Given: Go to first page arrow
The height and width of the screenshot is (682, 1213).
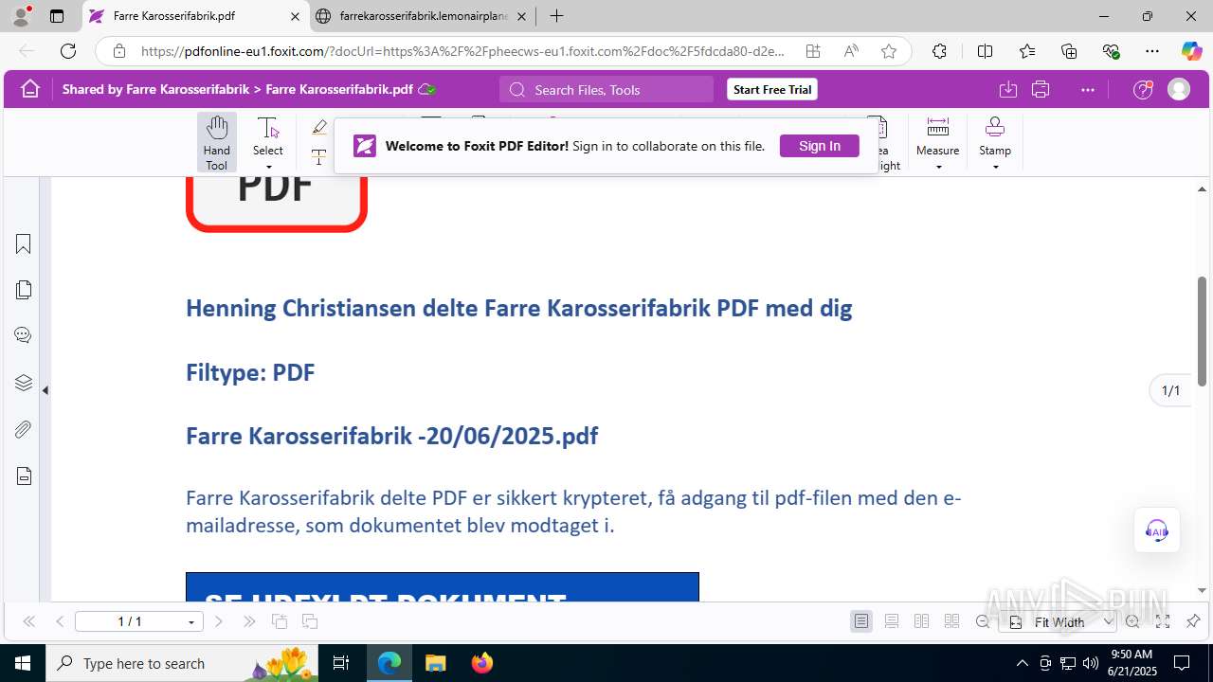Looking at the screenshot, I should (x=28, y=621).
